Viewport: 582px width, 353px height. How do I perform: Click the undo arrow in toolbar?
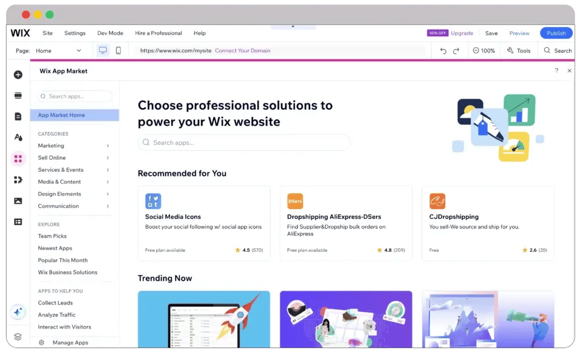tap(443, 51)
